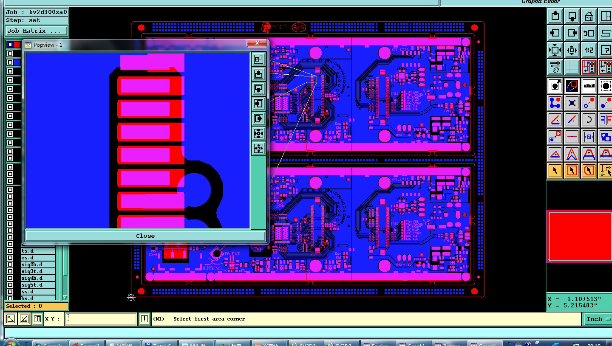Click Popview pan-up arrow icon
This screenshot has width=612, height=346.
[258, 74]
